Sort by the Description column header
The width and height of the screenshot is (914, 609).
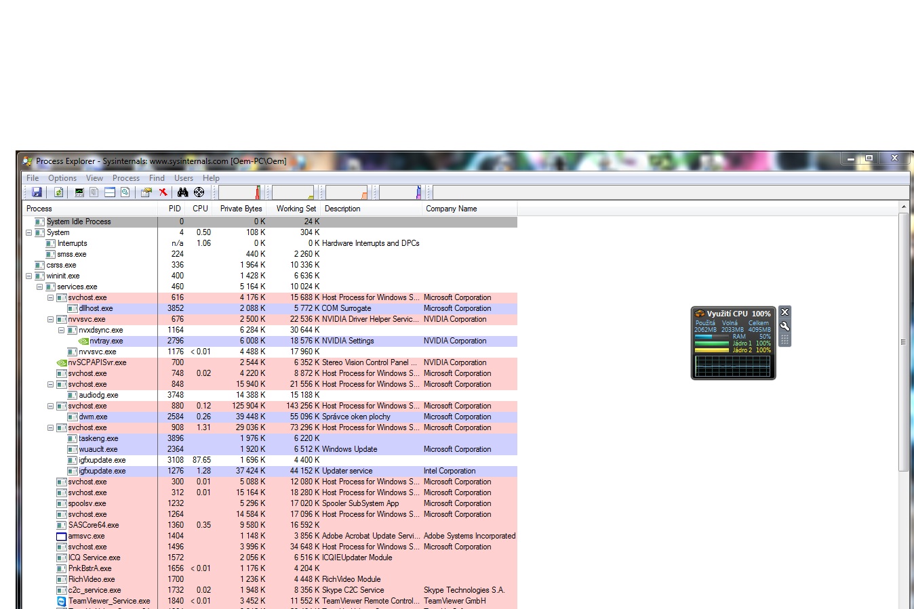pos(372,209)
